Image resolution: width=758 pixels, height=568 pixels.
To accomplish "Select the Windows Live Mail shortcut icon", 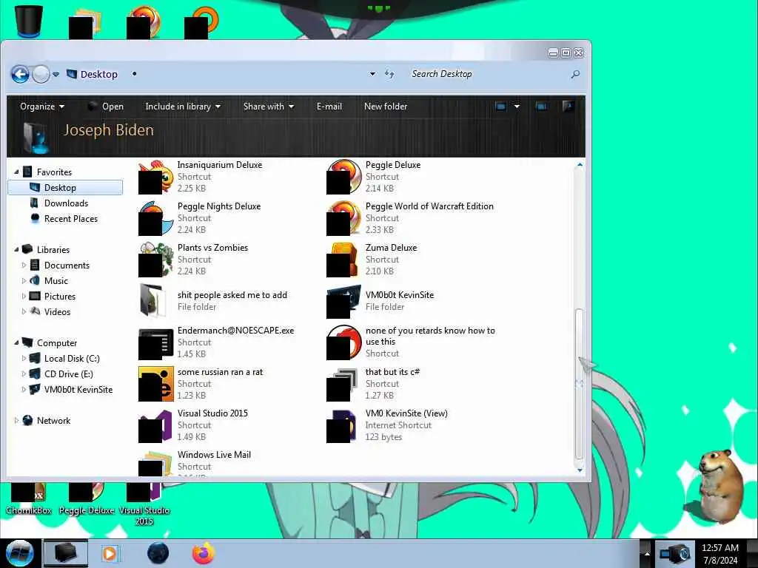I will (155, 464).
